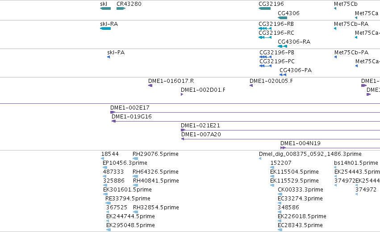Select the CG4306-RA transcript glyph
The width and height of the screenshot is (380, 232).
click(282, 46)
